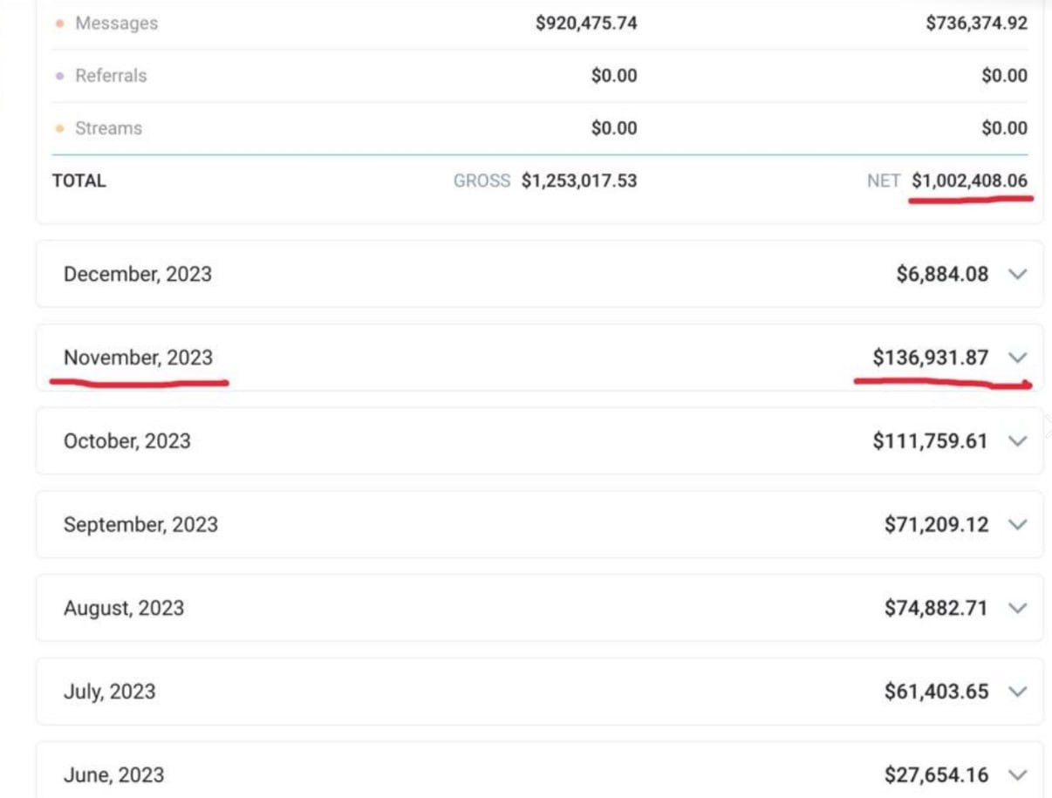Expand the September, 2023 earnings row
Image resolution: width=1052 pixels, height=798 pixels.
click(1018, 524)
